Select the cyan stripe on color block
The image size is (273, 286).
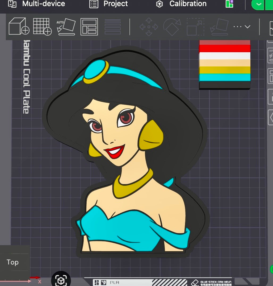pyautogui.click(x=225, y=77)
